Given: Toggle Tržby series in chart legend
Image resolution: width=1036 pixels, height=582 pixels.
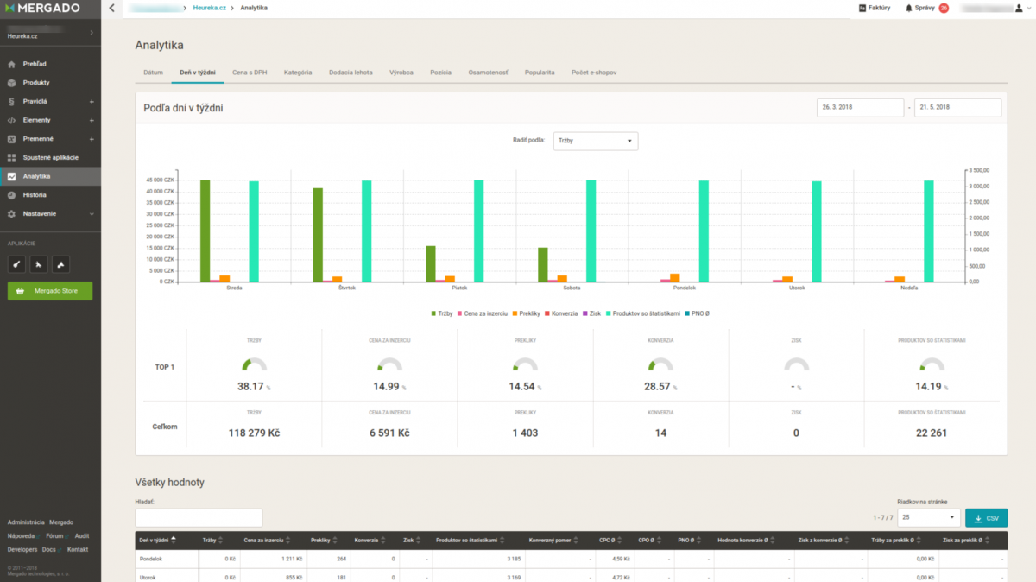Looking at the screenshot, I should pyautogui.click(x=442, y=313).
